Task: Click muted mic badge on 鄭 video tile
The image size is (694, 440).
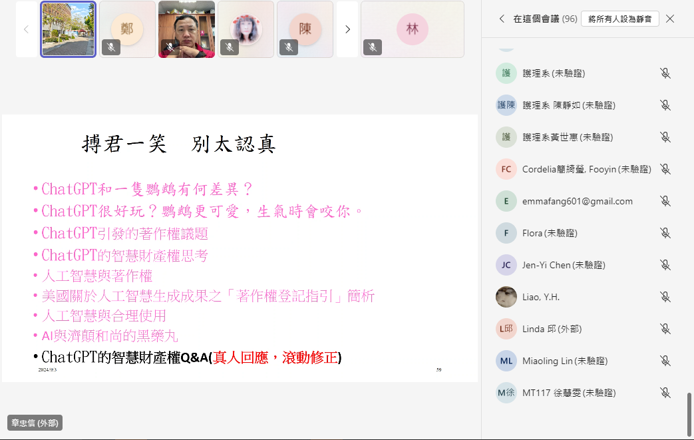Action: 111,47
